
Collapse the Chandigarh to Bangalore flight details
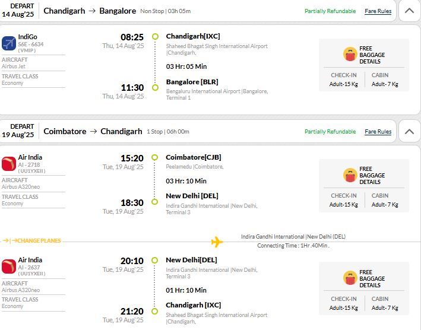(409, 11)
